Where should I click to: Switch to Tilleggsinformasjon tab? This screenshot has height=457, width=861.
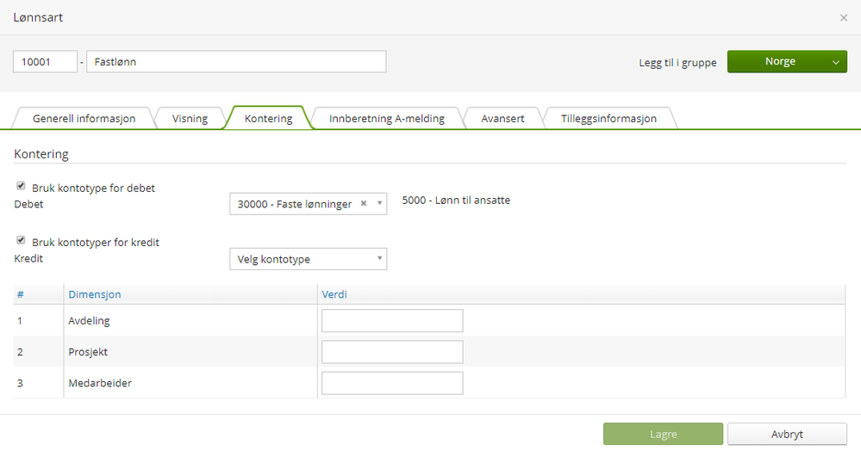tap(608, 119)
